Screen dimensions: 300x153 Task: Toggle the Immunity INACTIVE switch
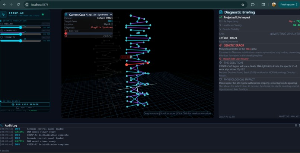coord(46,37)
